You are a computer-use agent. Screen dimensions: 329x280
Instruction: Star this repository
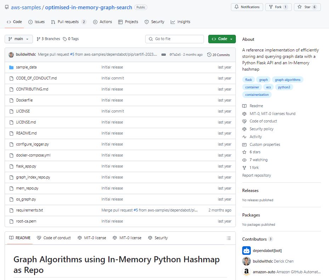tap(307, 7)
